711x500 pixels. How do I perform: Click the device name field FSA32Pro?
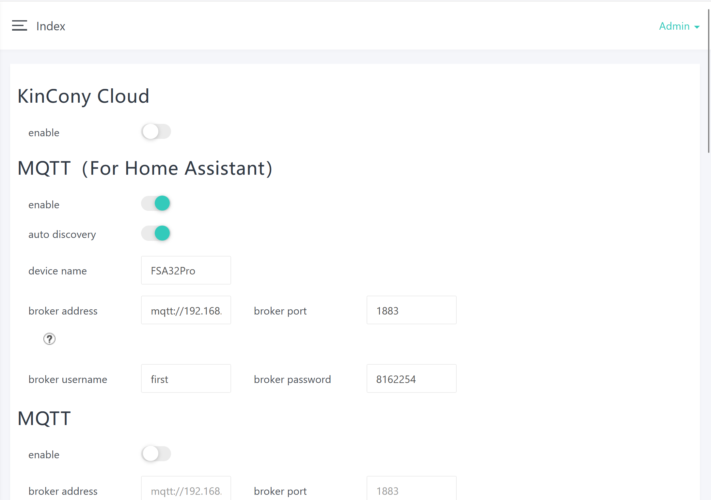click(x=186, y=271)
